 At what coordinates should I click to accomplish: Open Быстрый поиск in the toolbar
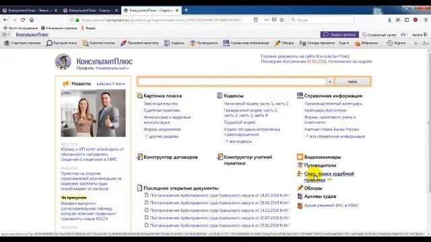pos(61,43)
